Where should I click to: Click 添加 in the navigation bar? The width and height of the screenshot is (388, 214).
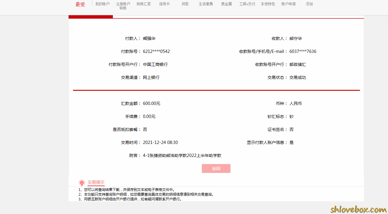pyautogui.click(x=309, y=4)
